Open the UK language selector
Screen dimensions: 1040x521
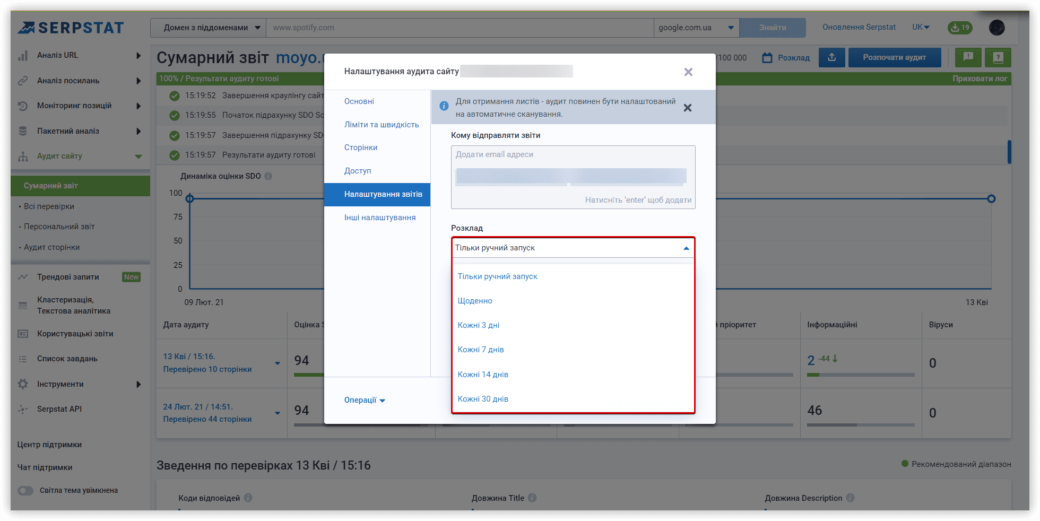pos(921,27)
